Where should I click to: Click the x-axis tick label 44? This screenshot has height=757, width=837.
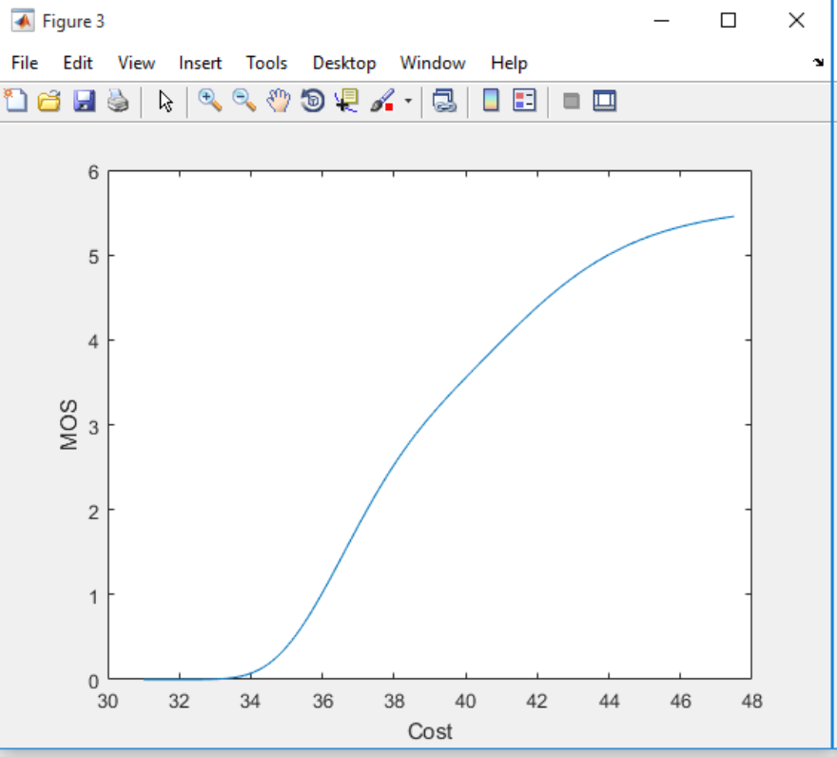click(x=609, y=701)
